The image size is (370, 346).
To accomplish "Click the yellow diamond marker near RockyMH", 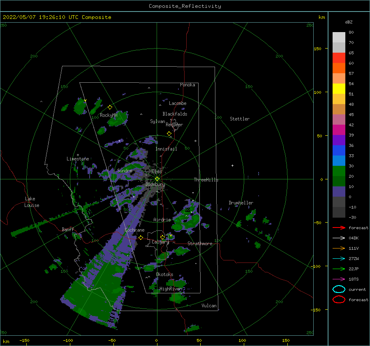I will [x=110, y=107].
